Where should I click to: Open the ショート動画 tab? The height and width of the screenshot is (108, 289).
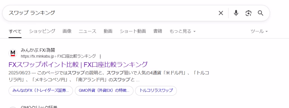[133, 31]
